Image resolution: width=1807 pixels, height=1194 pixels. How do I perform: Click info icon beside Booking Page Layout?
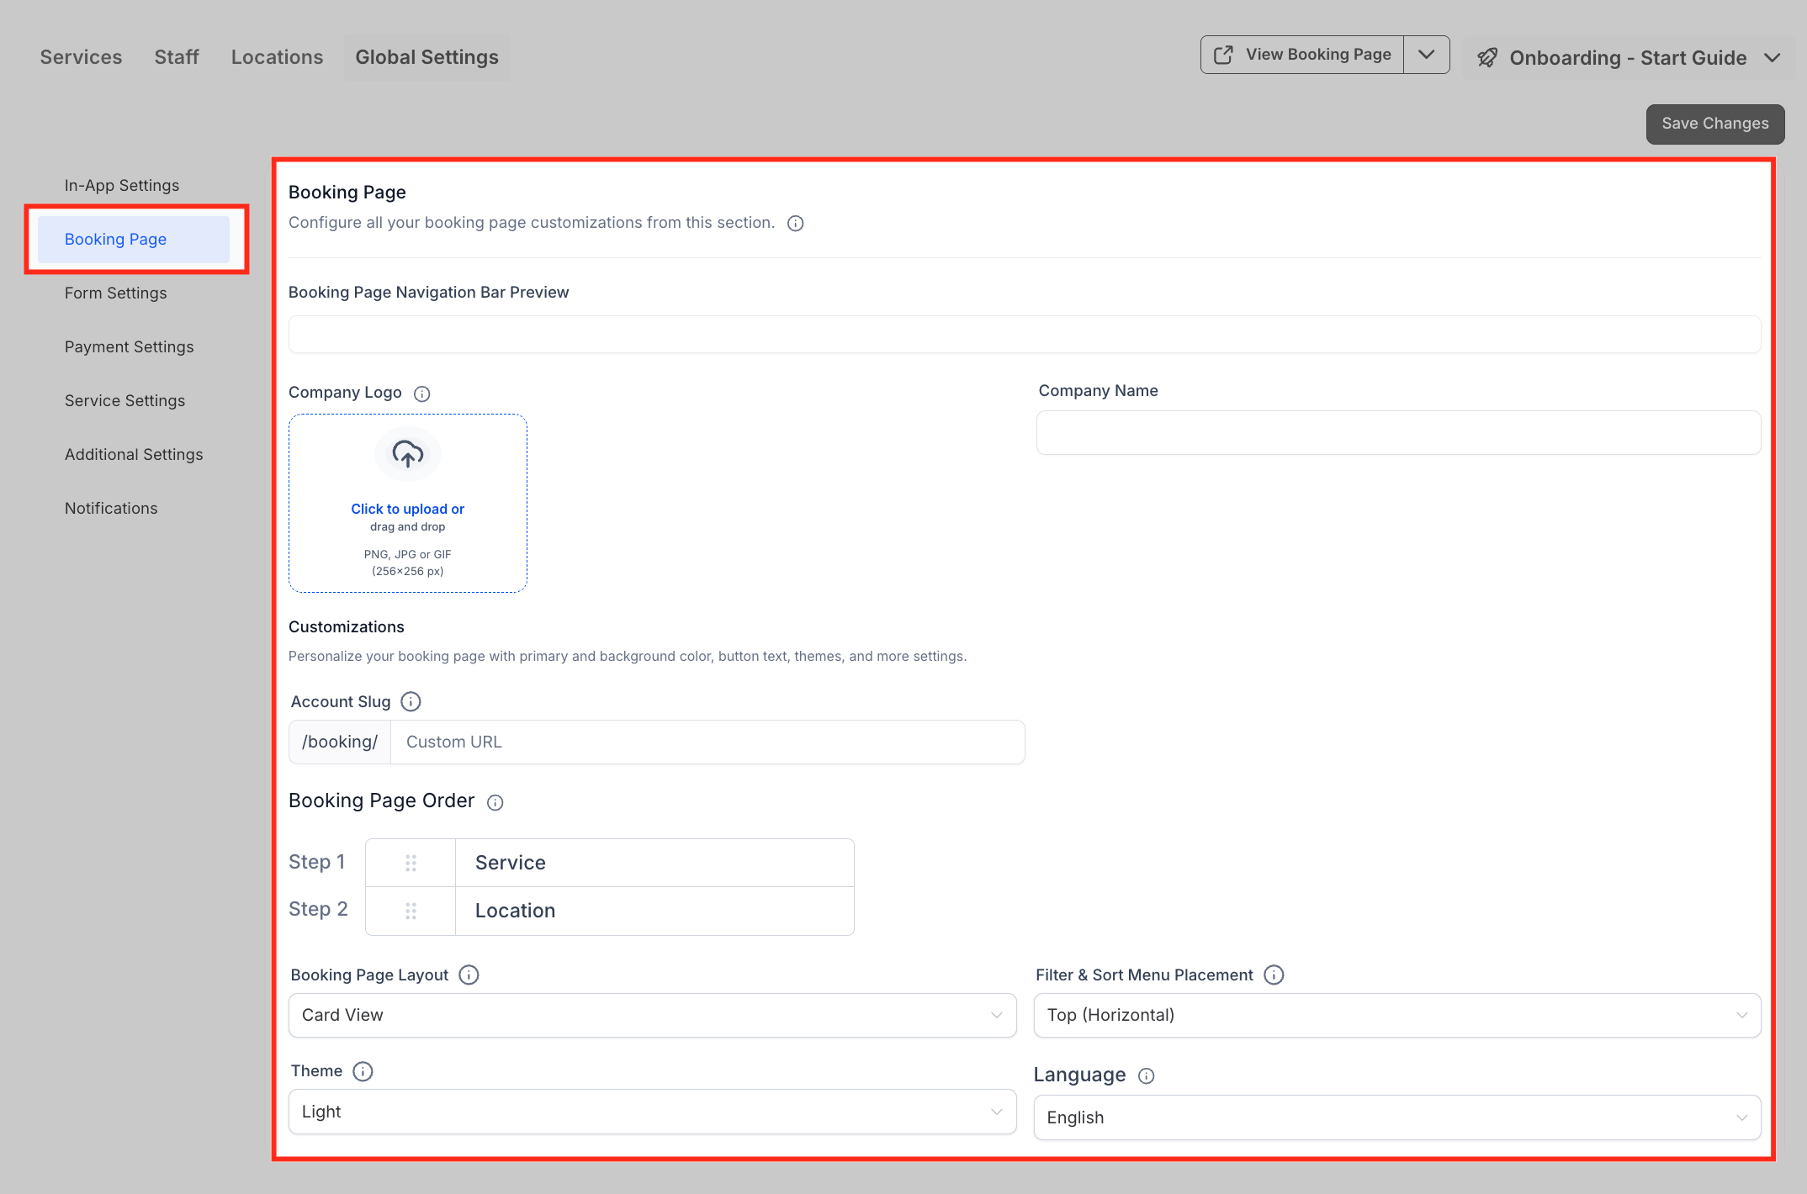469,975
